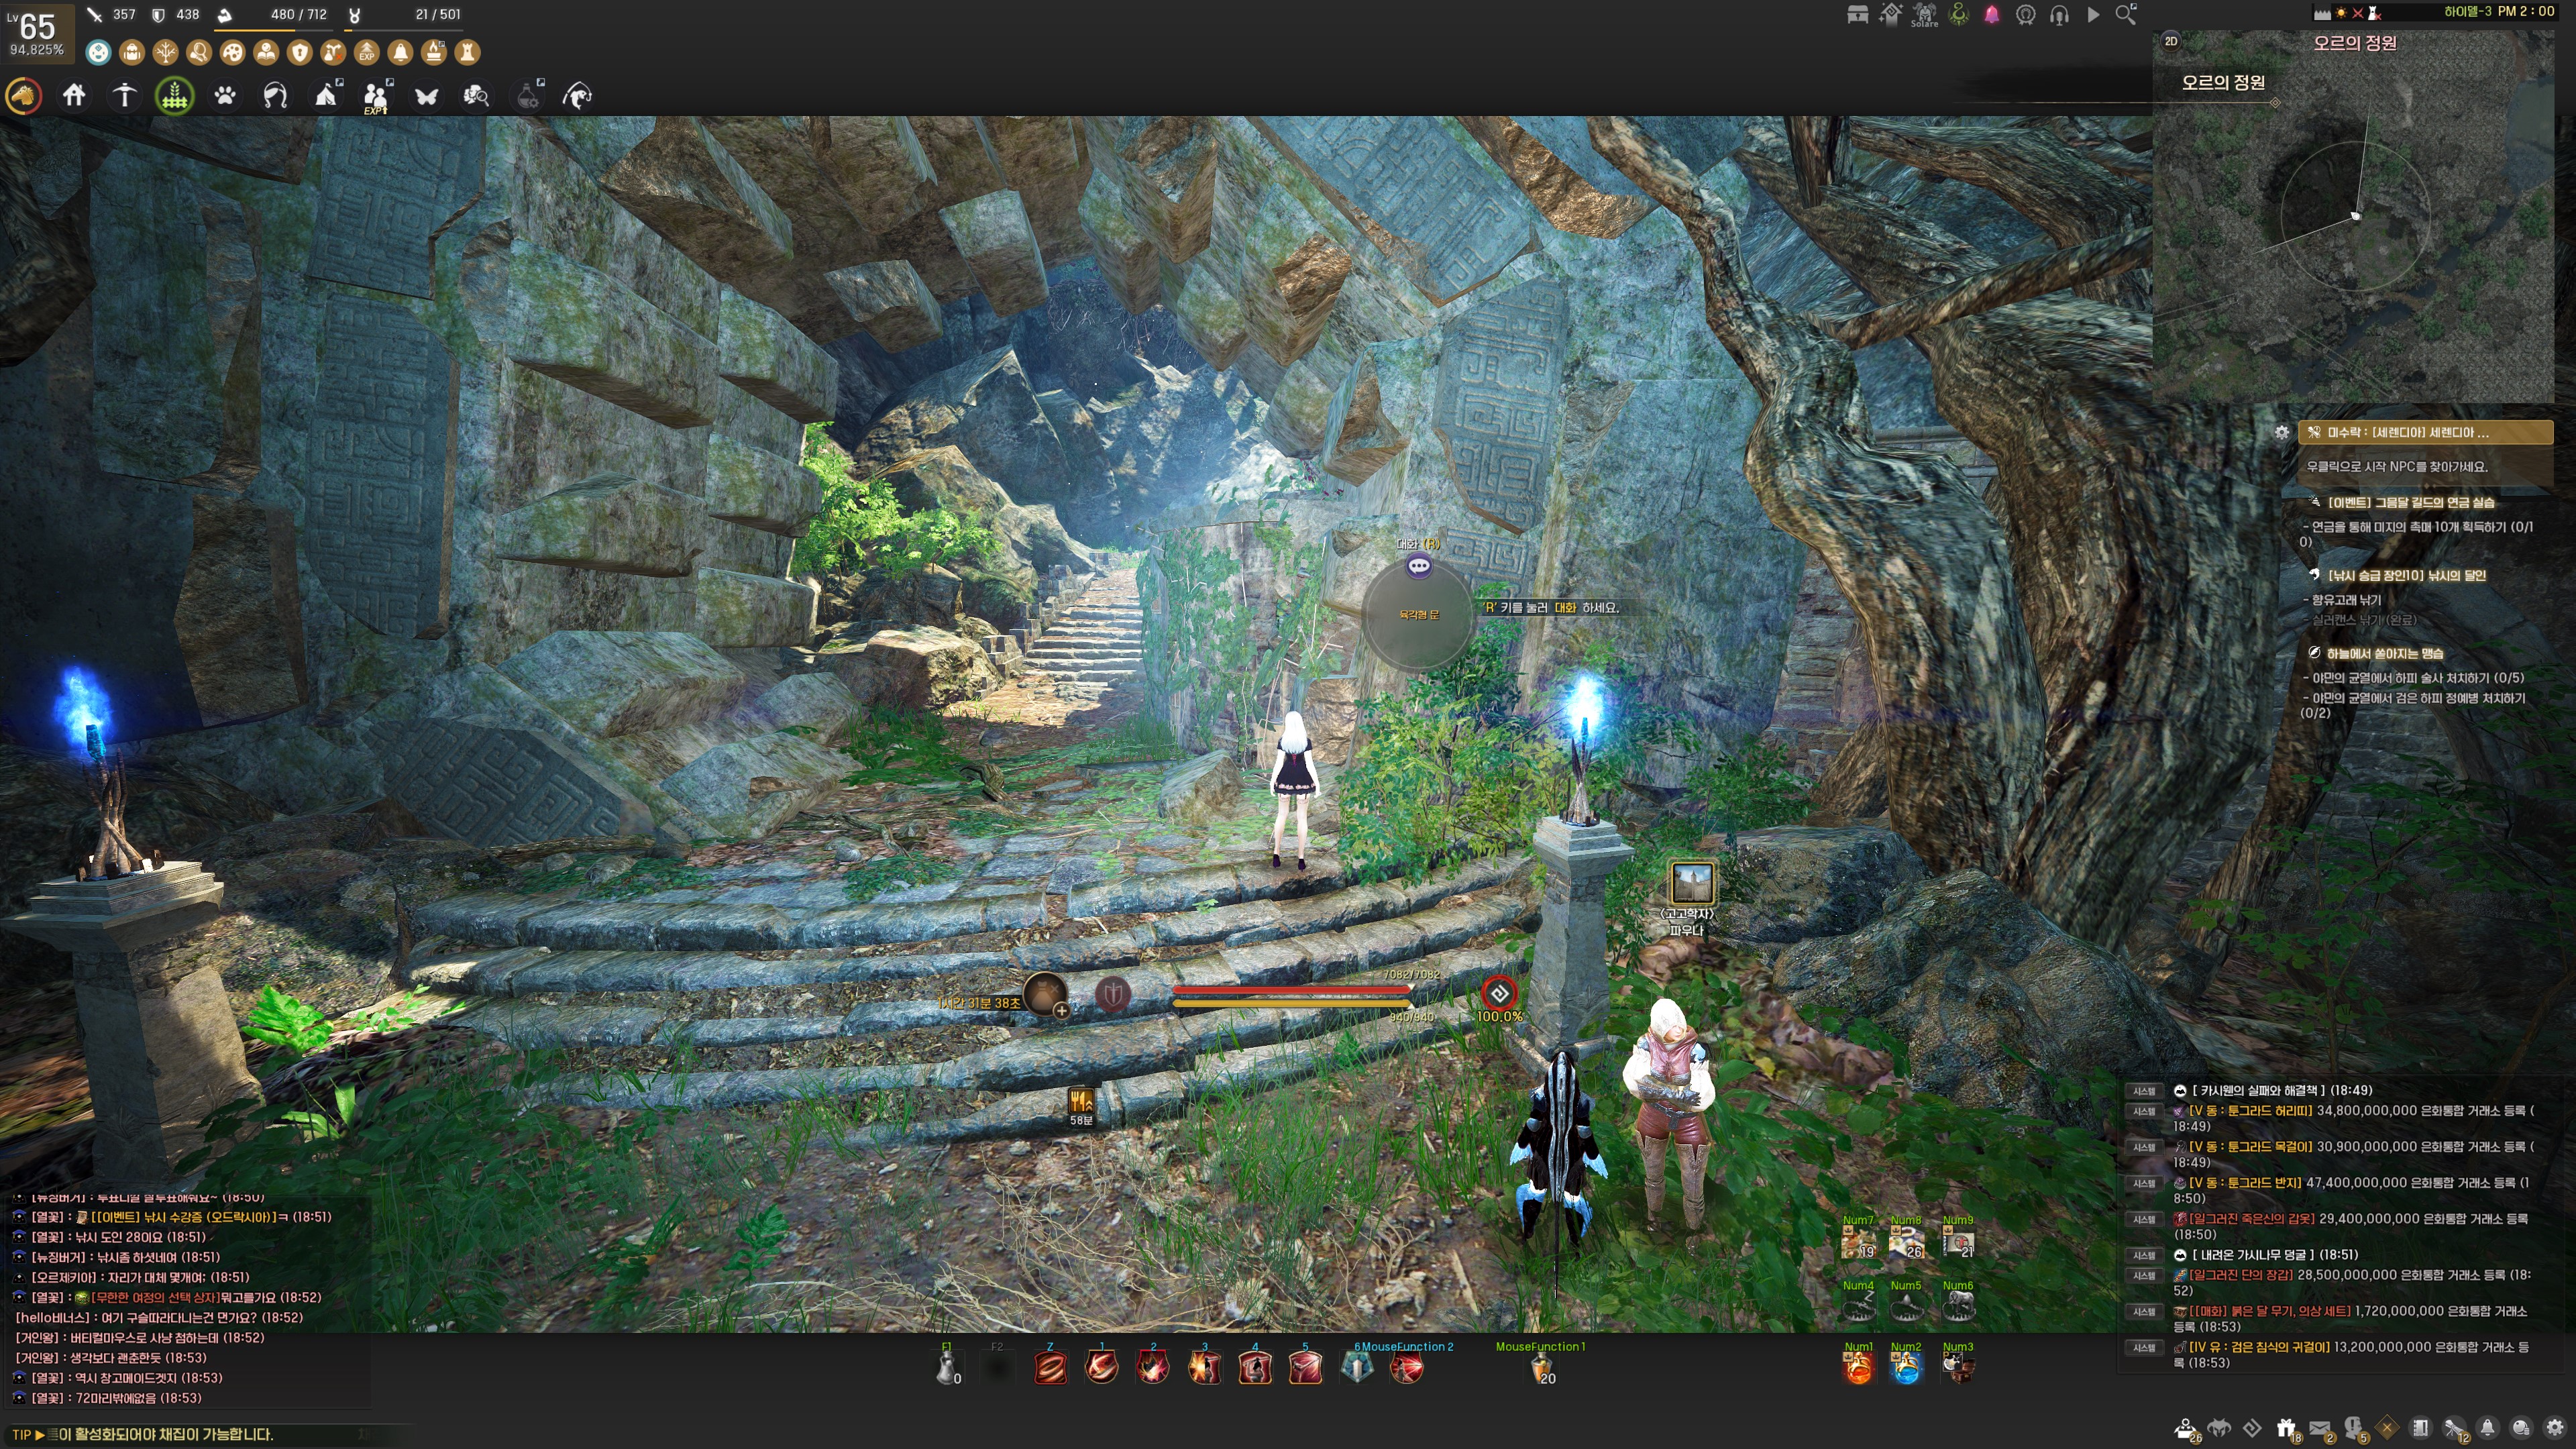Image resolution: width=2576 pixels, height=1449 pixels.
Task: Open the horse mount icon
Action: click(24, 96)
